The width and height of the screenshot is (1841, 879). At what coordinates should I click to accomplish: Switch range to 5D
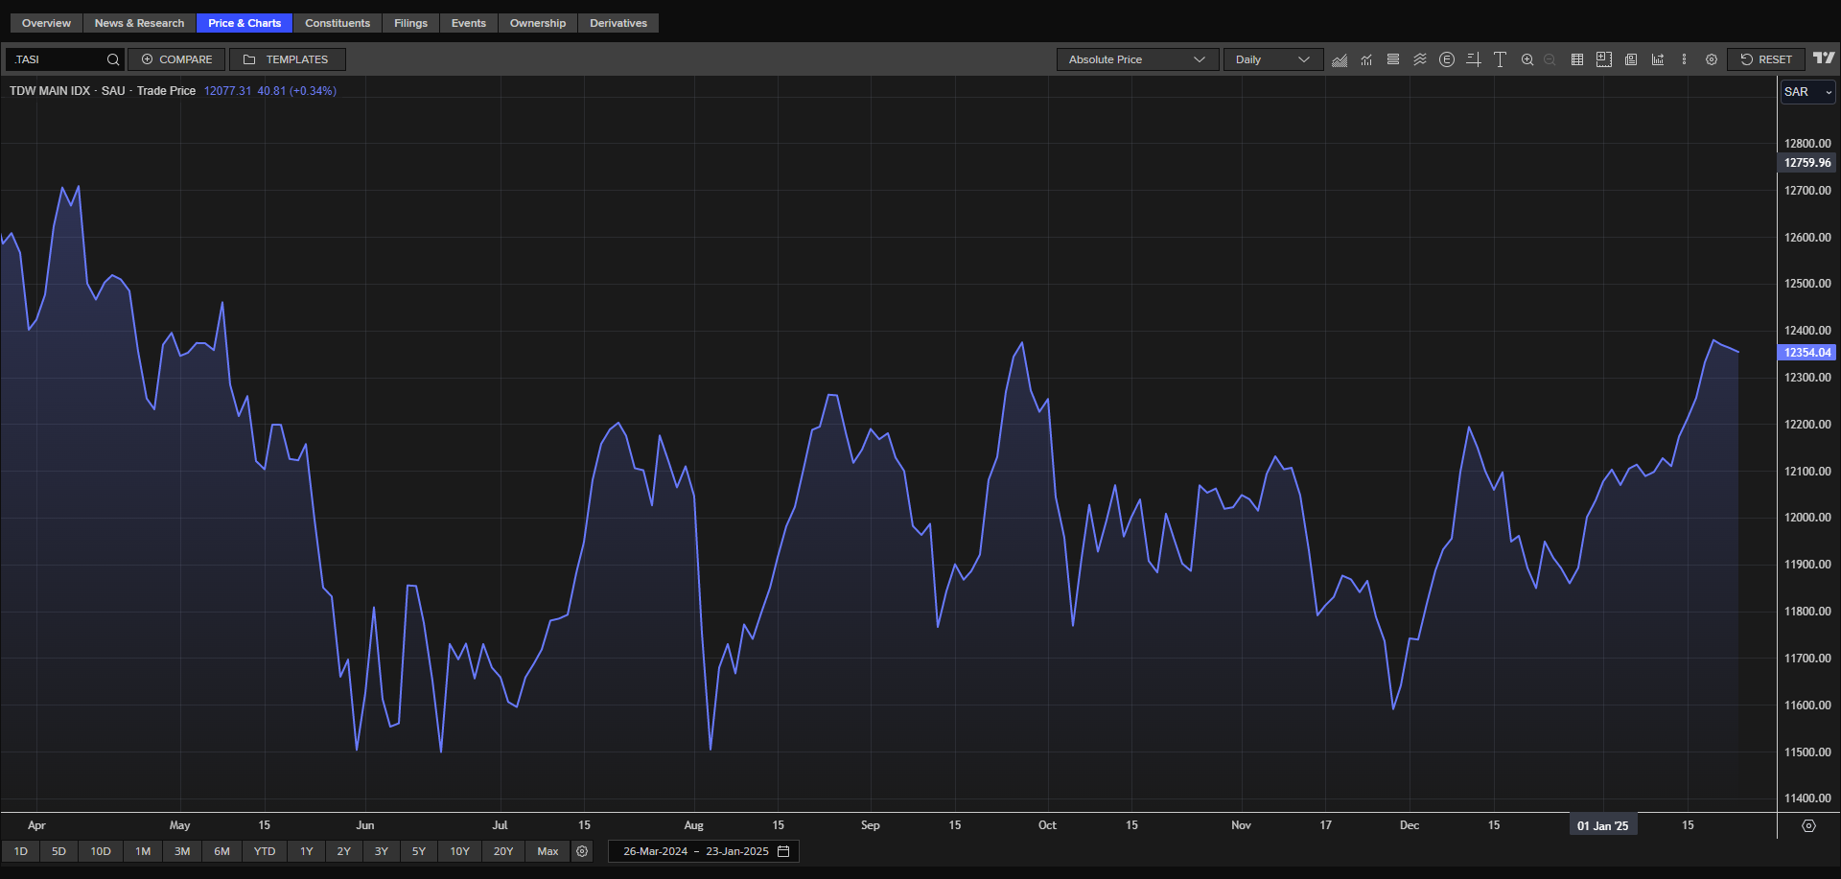(59, 851)
